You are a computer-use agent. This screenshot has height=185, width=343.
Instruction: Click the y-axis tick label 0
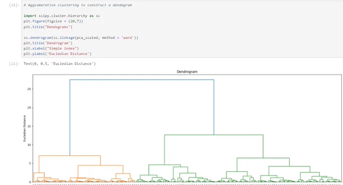pyautogui.click(x=30, y=182)
